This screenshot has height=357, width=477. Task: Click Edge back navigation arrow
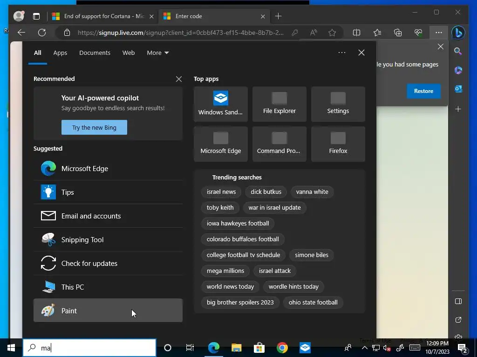pyautogui.click(x=21, y=33)
